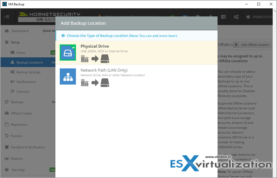
Task: Open Get Help in the sidebar
Action: pyautogui.click(x=18, y=170)
